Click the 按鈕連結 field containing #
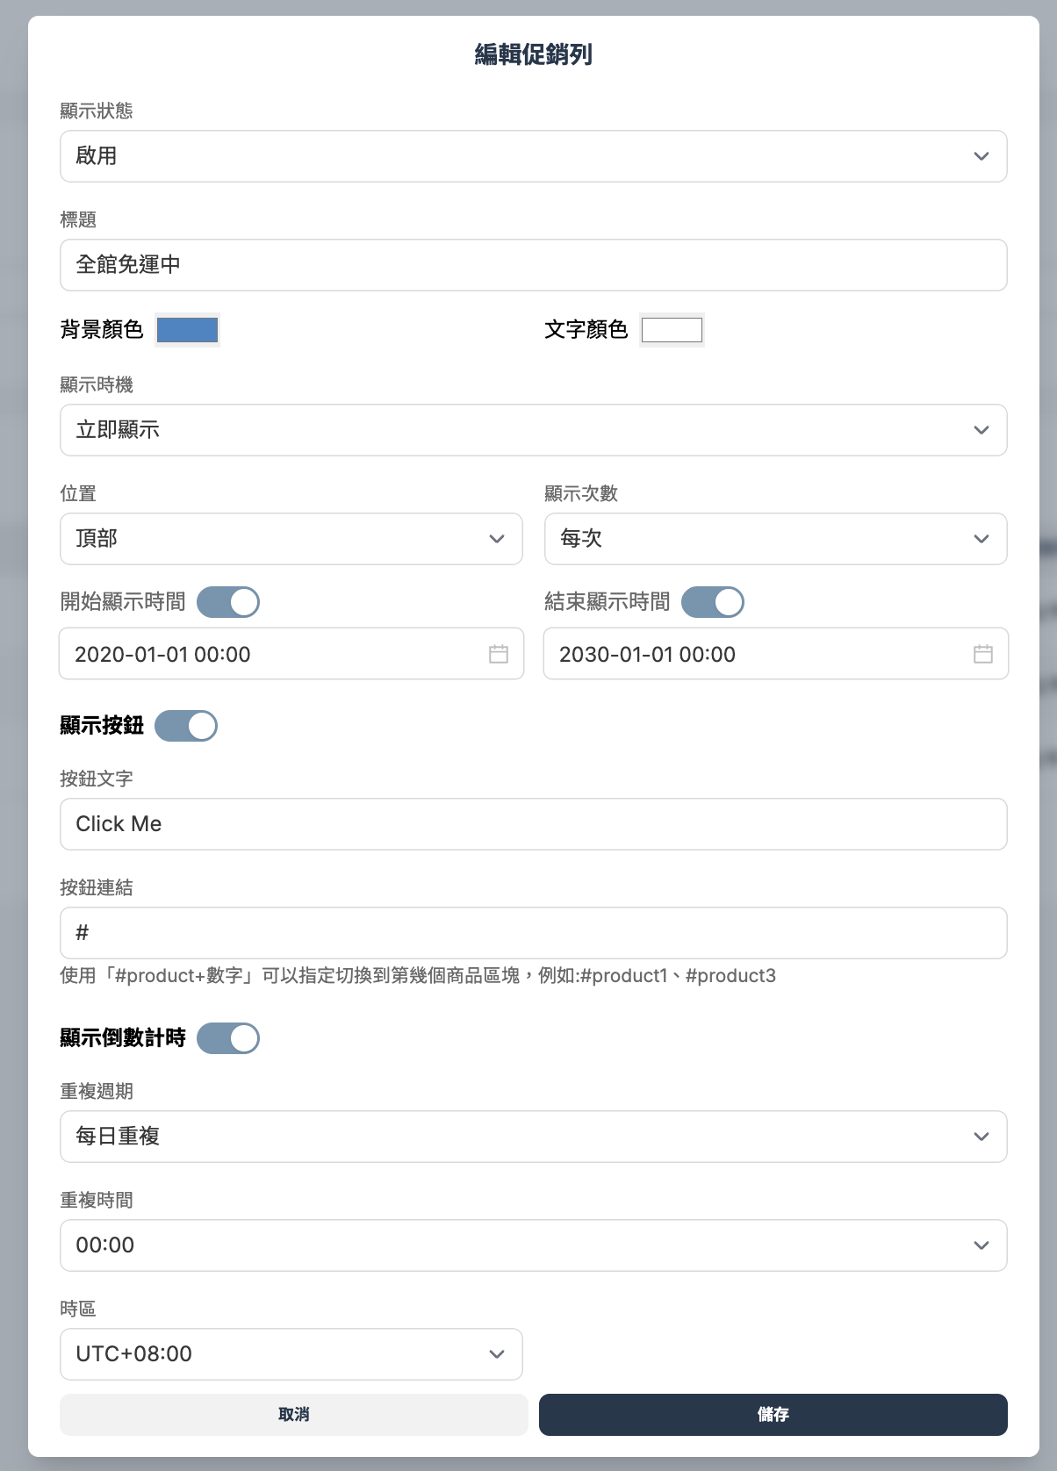The height and width of the screenshot is (1471, 1057). (x=533, y=933)
